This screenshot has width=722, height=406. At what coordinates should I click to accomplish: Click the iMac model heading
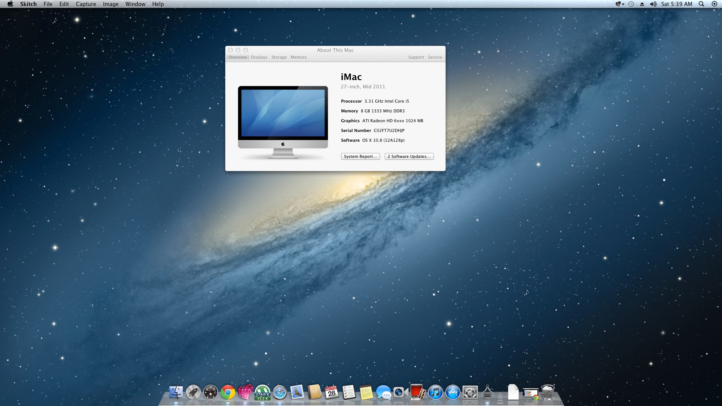351,77
